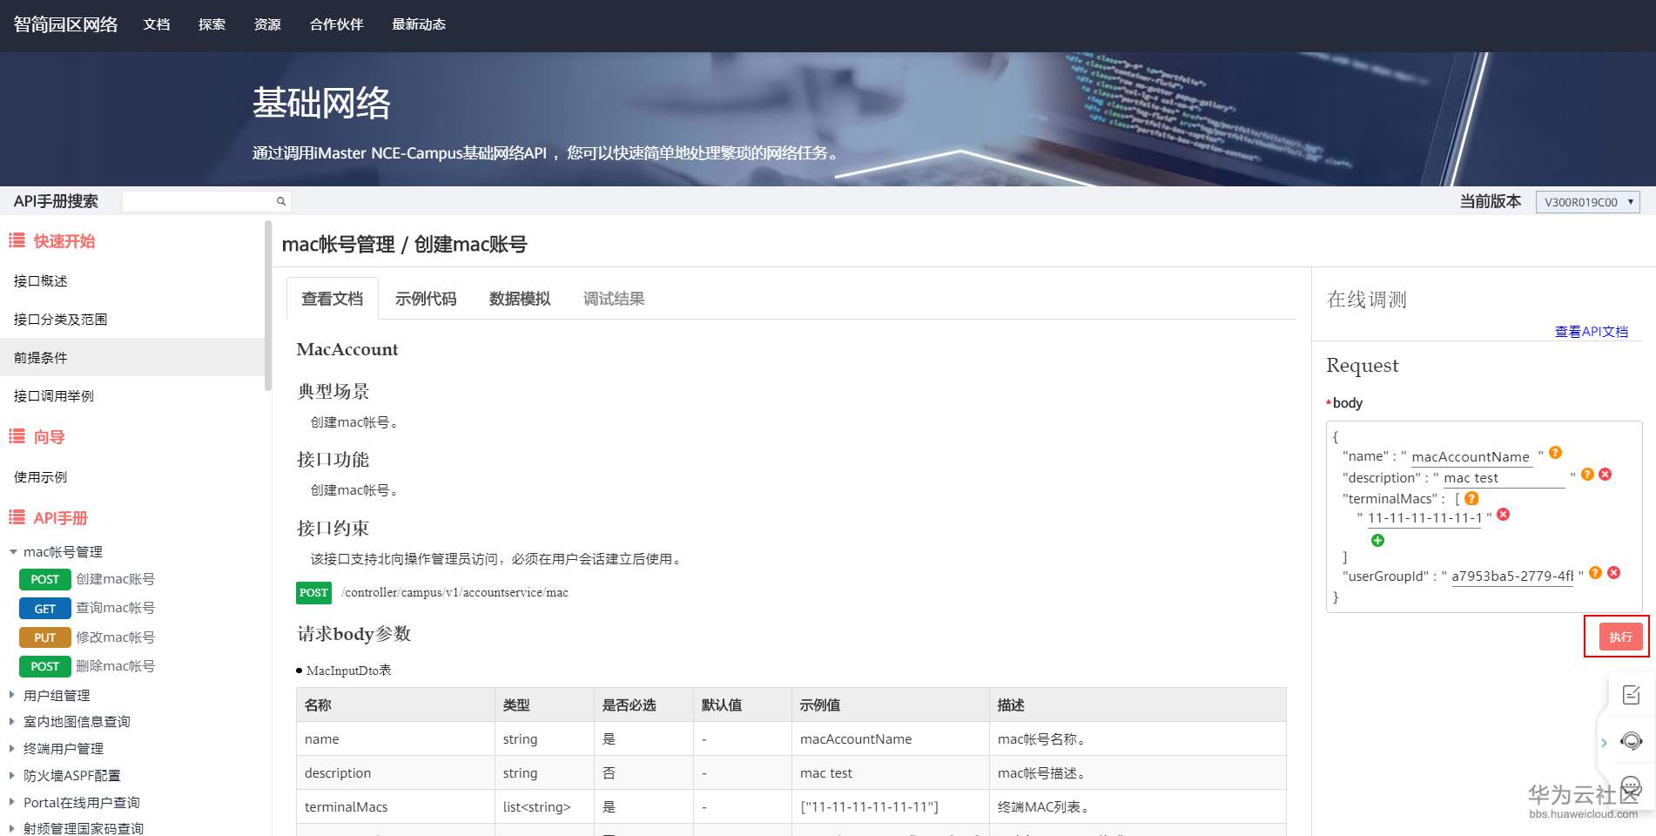The height and width of the screenshot is (836, 1656).
Task: Add a terminalMacs entry with green plus
Action: coord(1377,541)
